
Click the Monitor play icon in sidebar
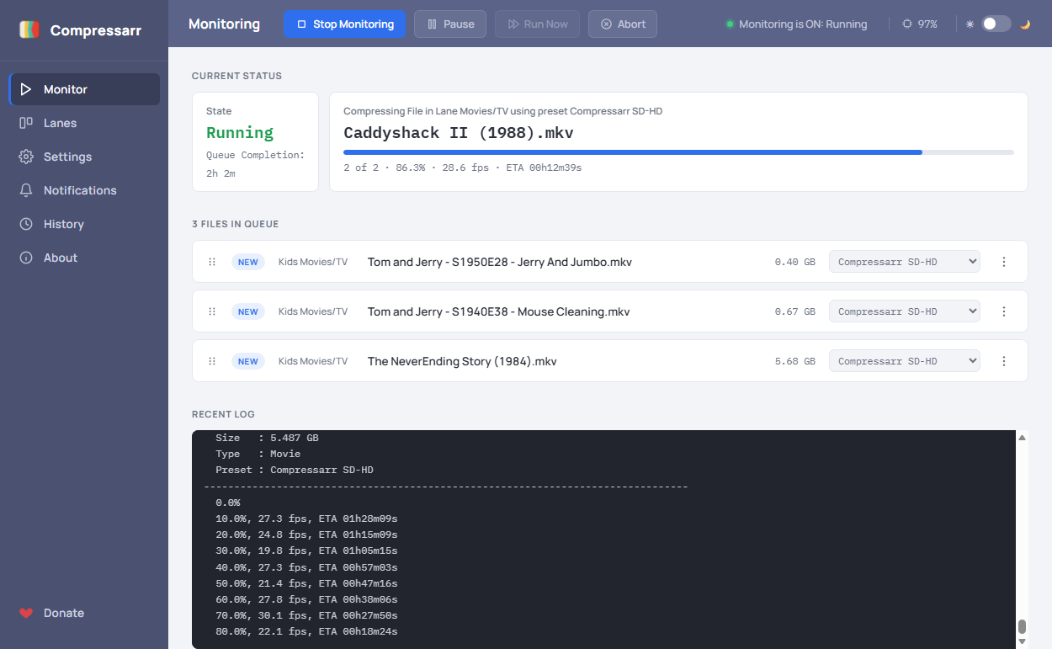(26, 89)
